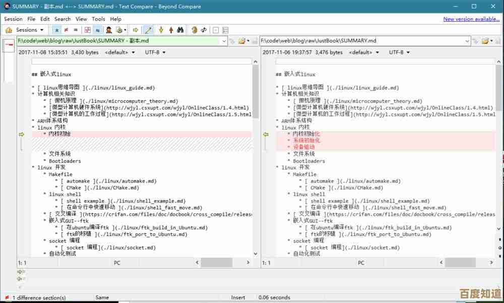Viewport: 504px width, 303px height.
Task: Jump to Previous Difference arrow
Action: coord(171,30)
